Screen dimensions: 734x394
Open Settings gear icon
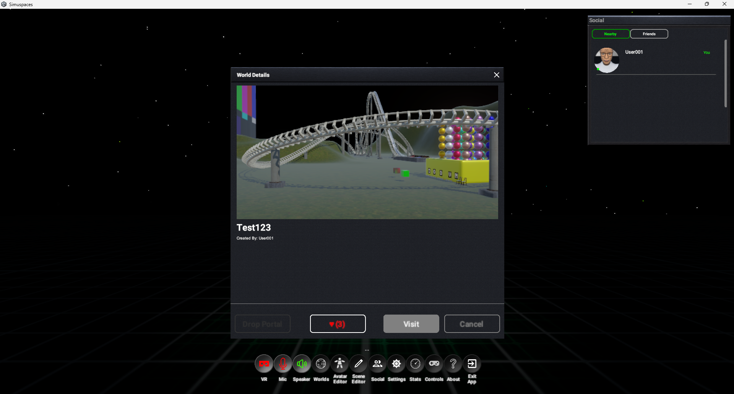click(x=396, y=364)
